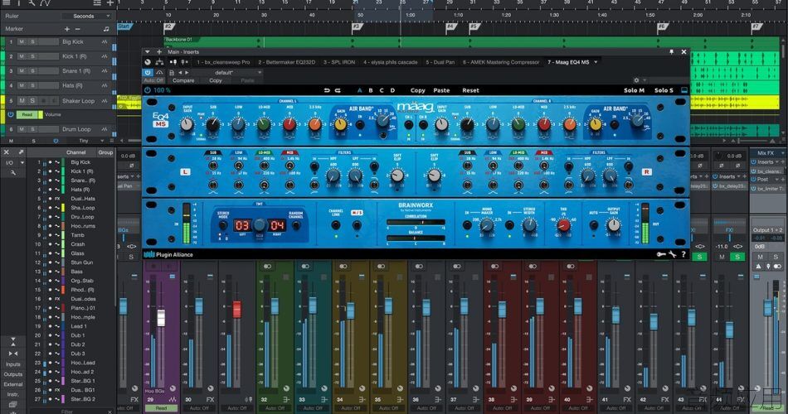
Task: Solo the Kick 1 (R) track
Action: point(32,56)
